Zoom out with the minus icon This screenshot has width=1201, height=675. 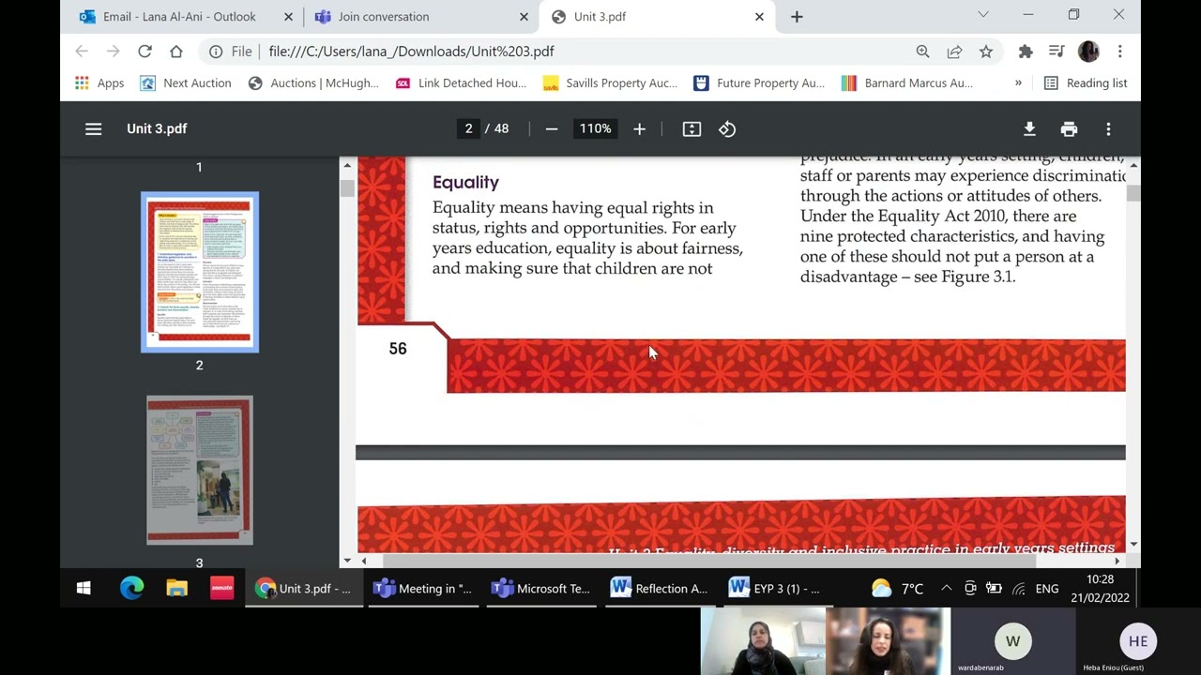[552, 129]
